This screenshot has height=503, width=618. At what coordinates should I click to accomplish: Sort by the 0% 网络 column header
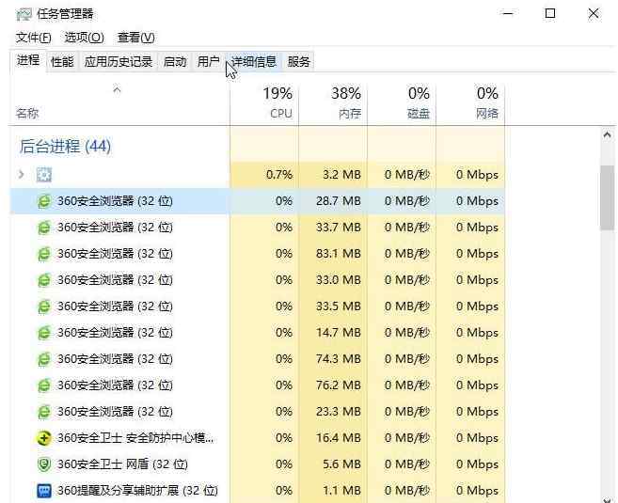pos(470,103)
